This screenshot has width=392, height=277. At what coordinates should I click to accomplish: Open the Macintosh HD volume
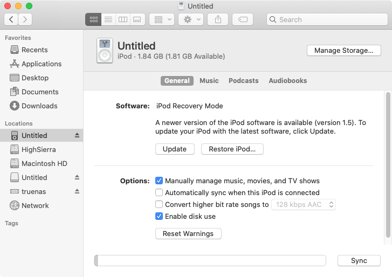(42, 164)
